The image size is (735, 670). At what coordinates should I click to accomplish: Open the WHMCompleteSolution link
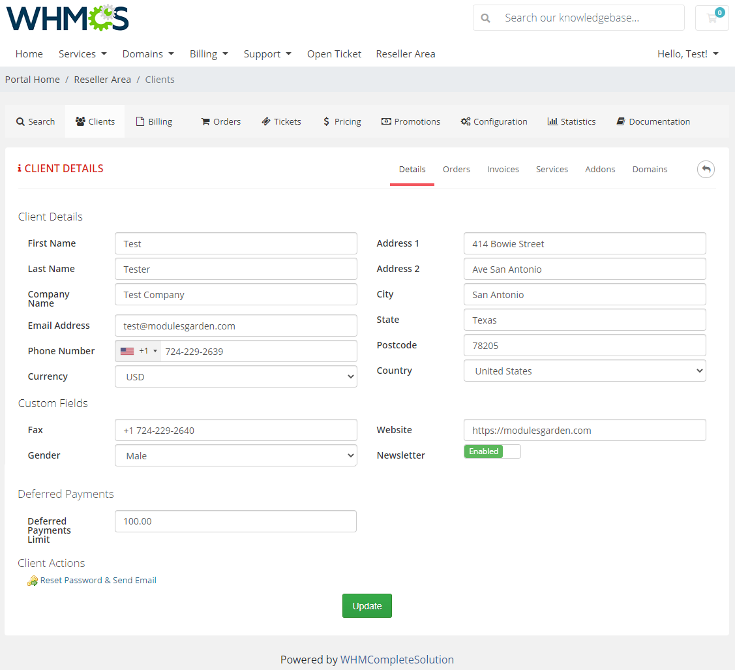click(397, 659)
